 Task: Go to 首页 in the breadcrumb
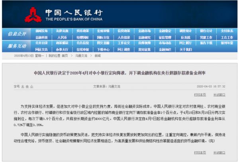click(x=65, y=56)
